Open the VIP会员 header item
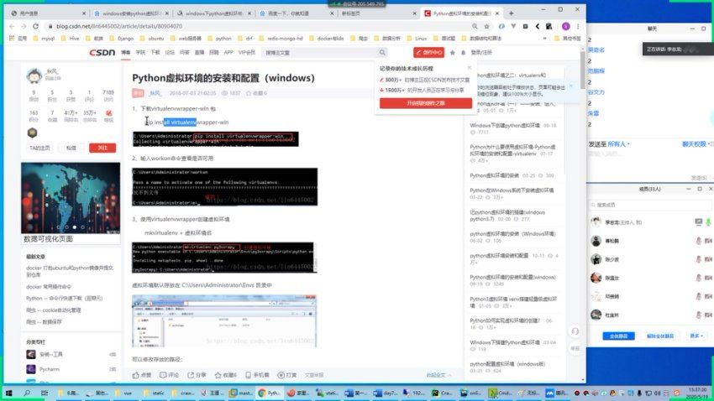This screenshot has height=401, width=714. point(247,53)
